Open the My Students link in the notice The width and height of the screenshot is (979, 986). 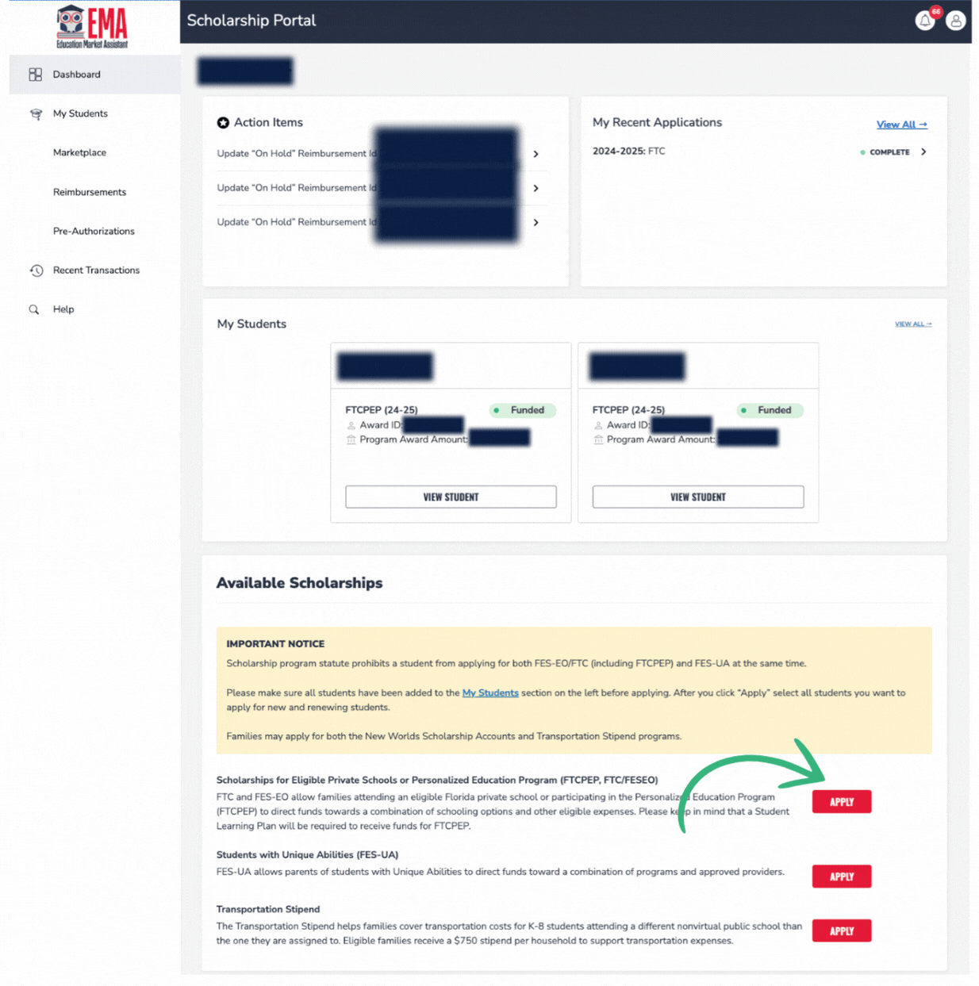tap(489, 693)
